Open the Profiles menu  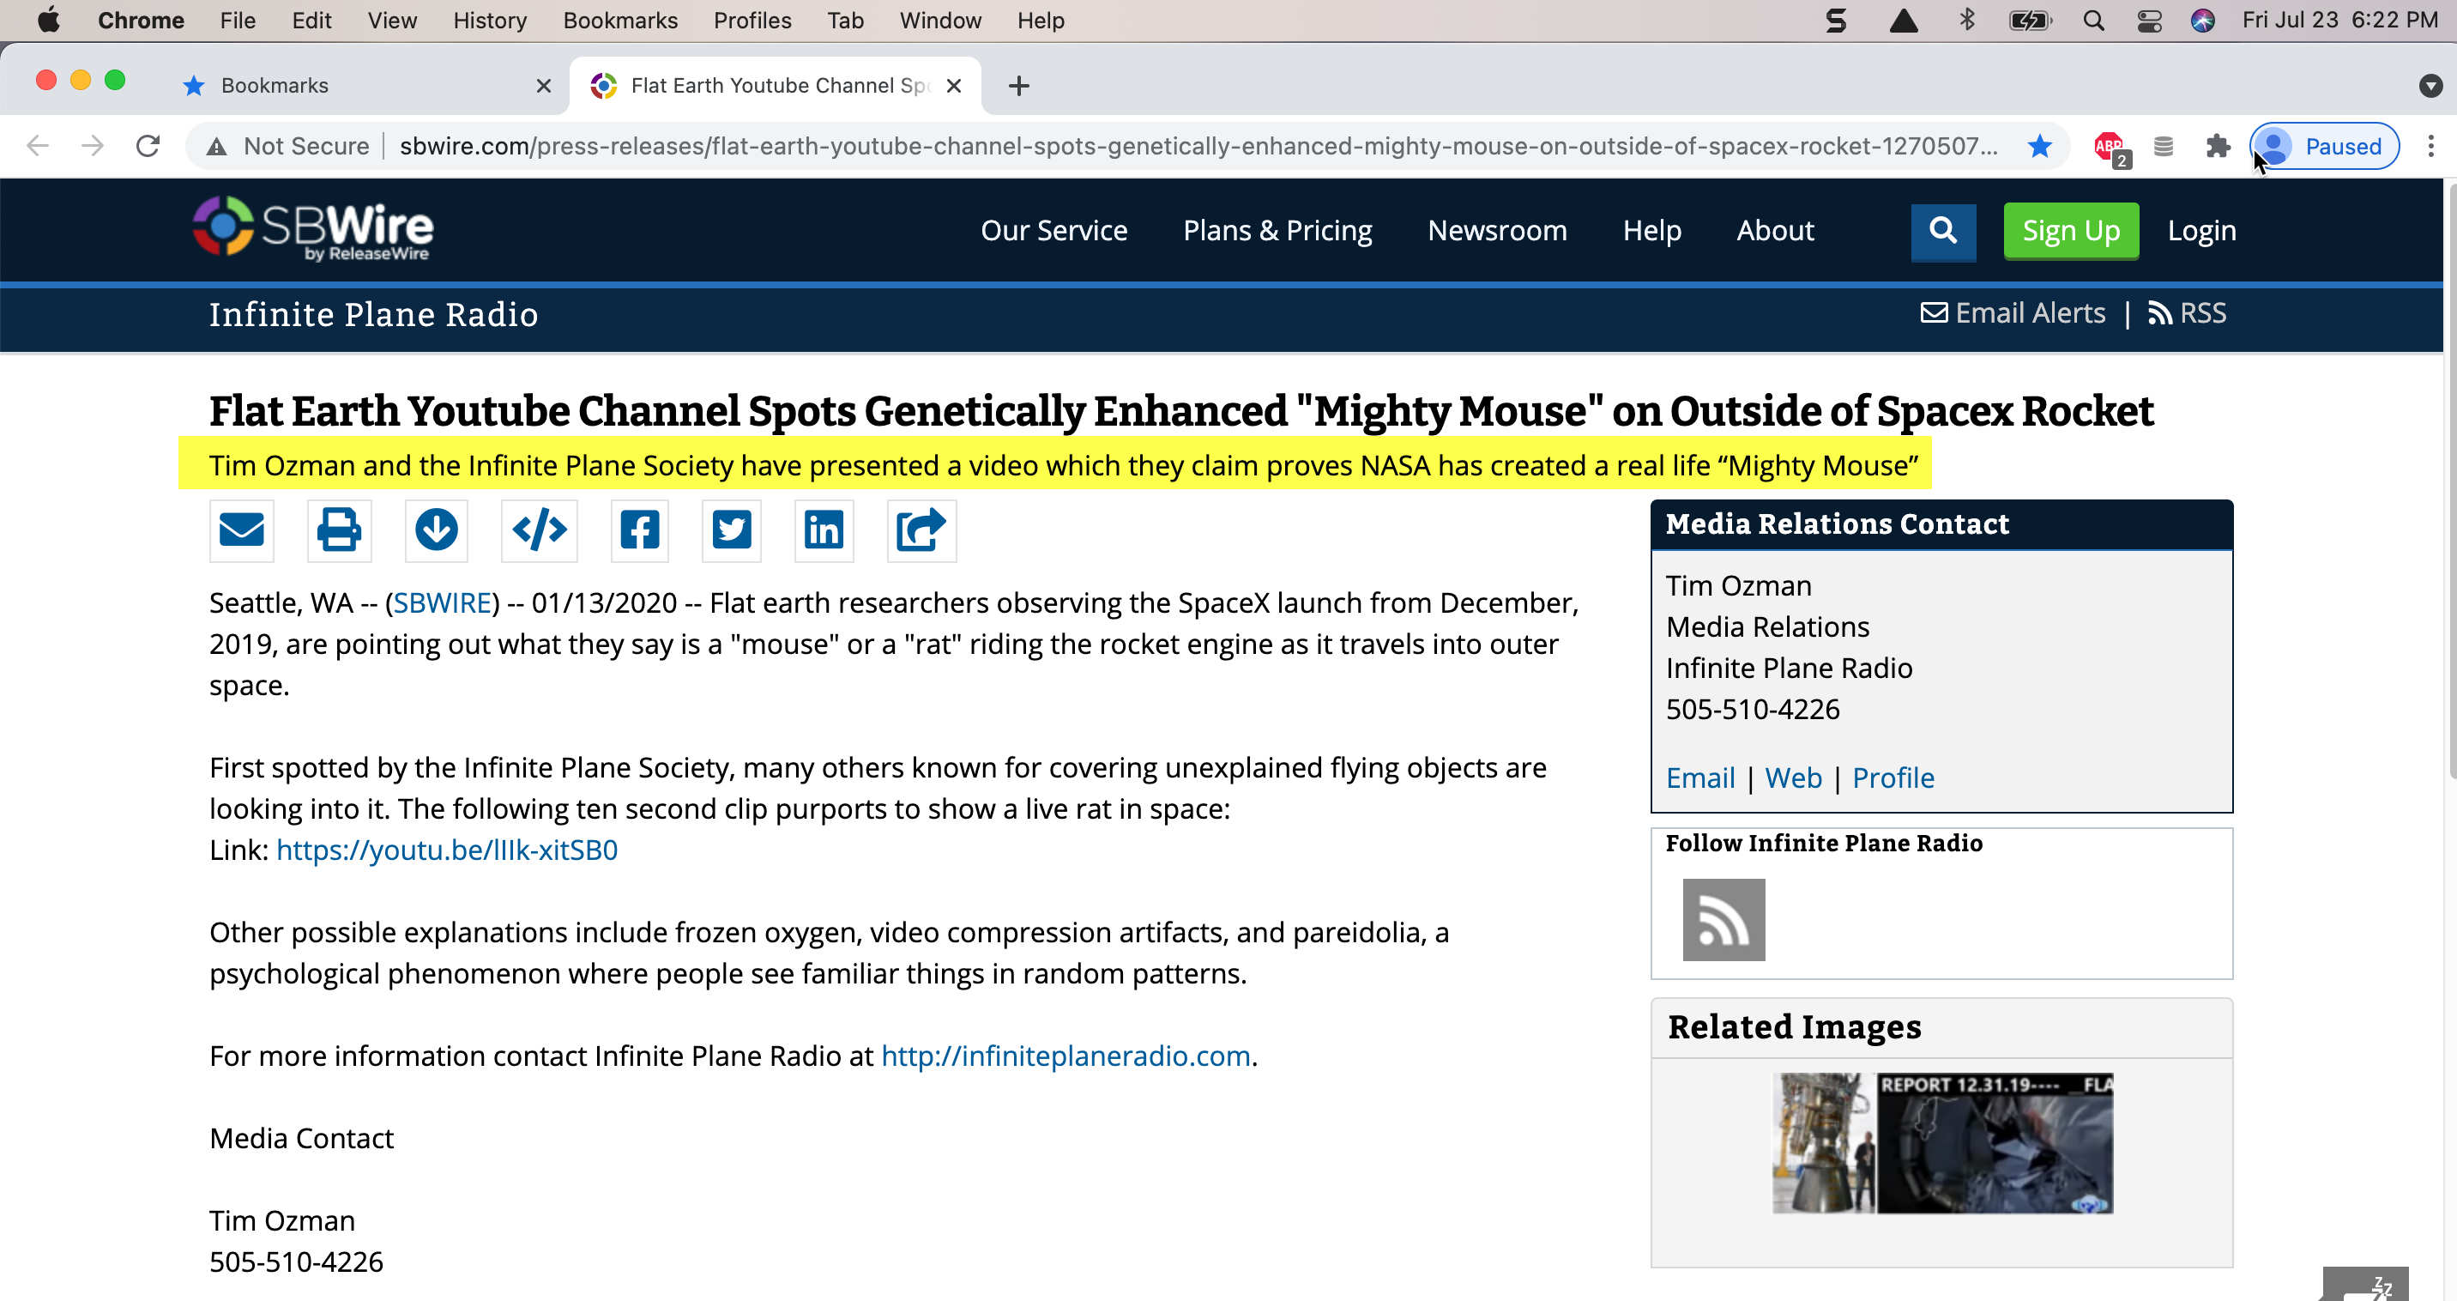click(752, 20)
